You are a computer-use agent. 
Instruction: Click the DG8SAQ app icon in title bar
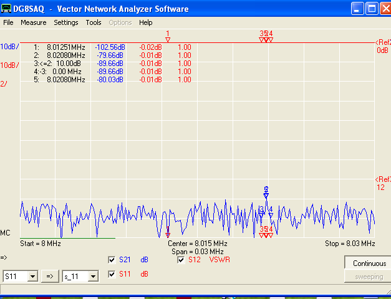[7, 9]
